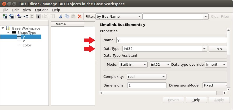Click the Move Element Down icon
The image size is (233, 110).
coord(38,16)
